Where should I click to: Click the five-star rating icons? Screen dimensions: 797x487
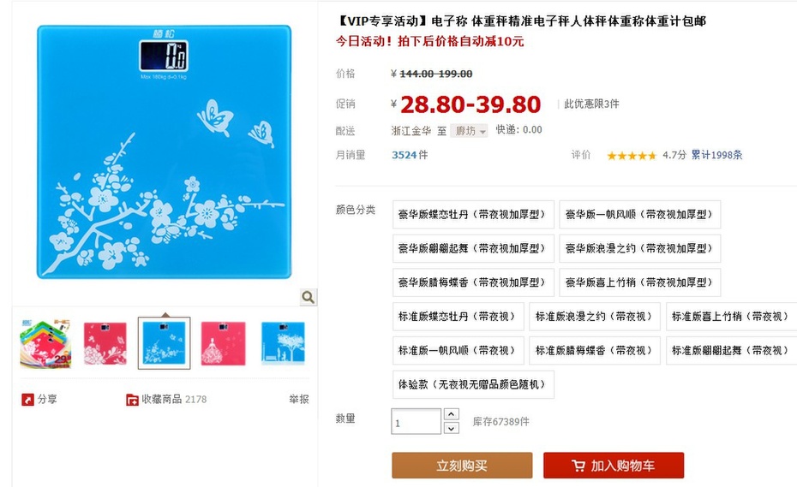[632, 156]
